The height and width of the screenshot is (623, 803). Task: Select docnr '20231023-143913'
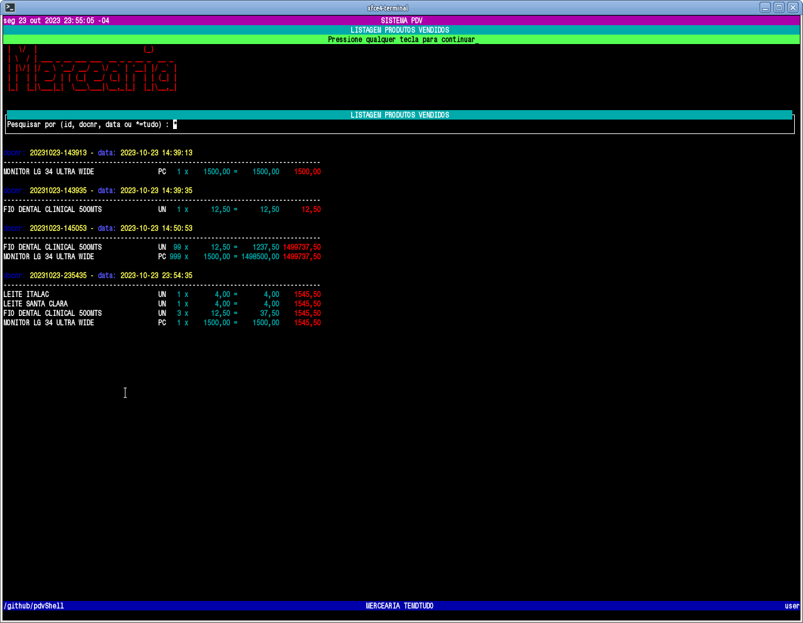[59, 153]
